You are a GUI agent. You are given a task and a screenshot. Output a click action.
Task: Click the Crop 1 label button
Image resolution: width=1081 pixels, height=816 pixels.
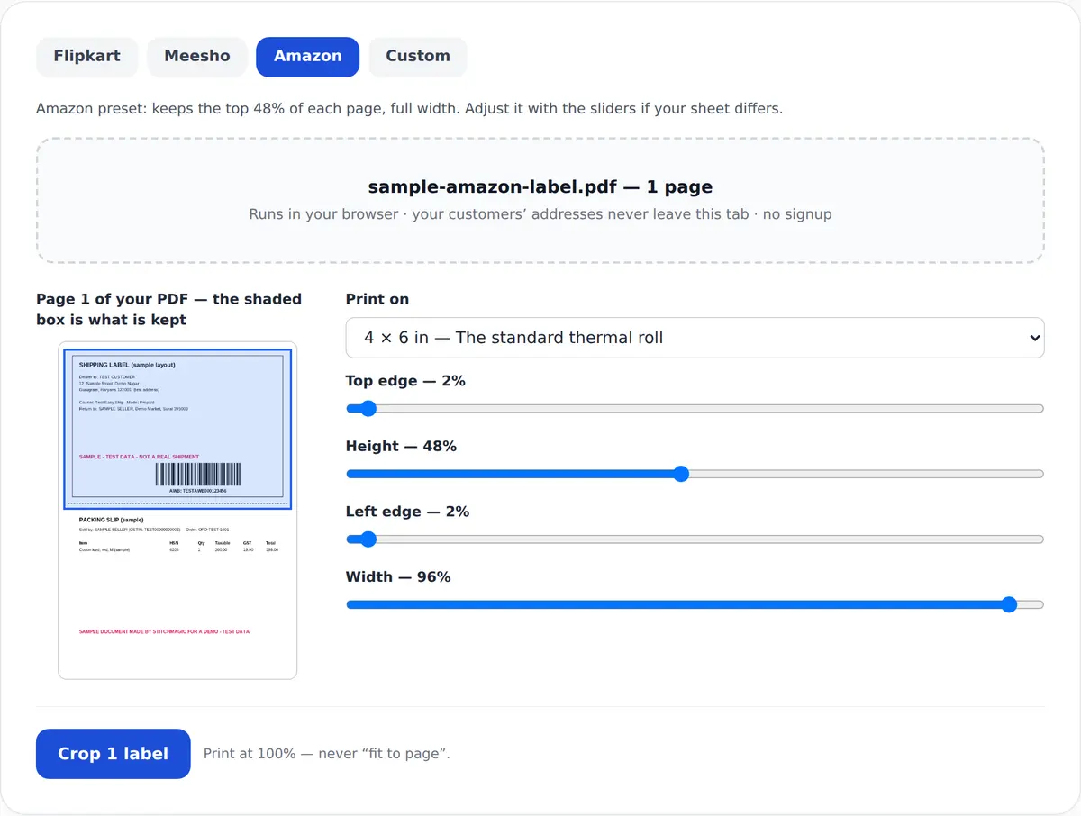point(113,754)
